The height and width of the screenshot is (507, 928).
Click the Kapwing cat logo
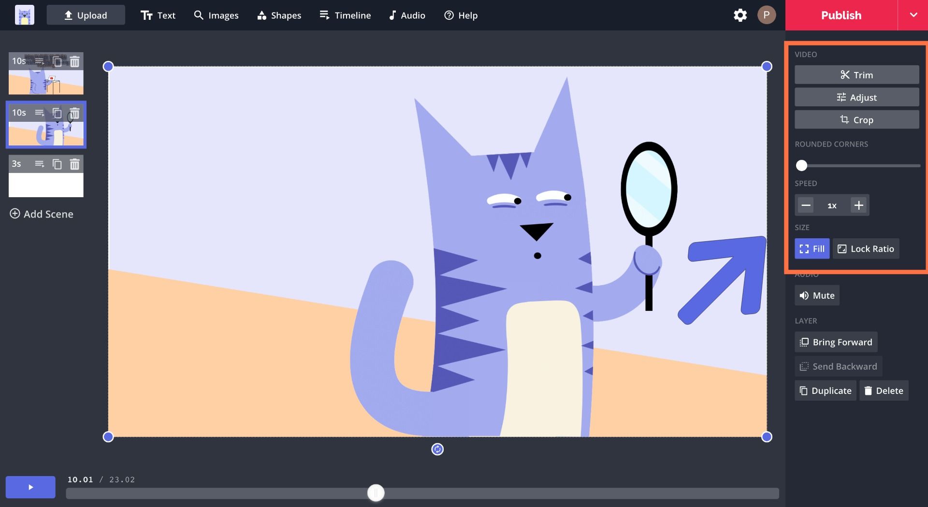(x=24, y=15)
